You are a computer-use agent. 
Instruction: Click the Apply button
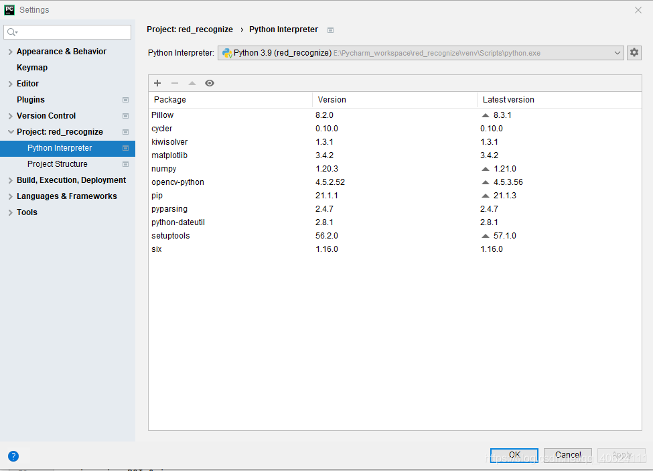pyautogui.click(x=622, y=455)
